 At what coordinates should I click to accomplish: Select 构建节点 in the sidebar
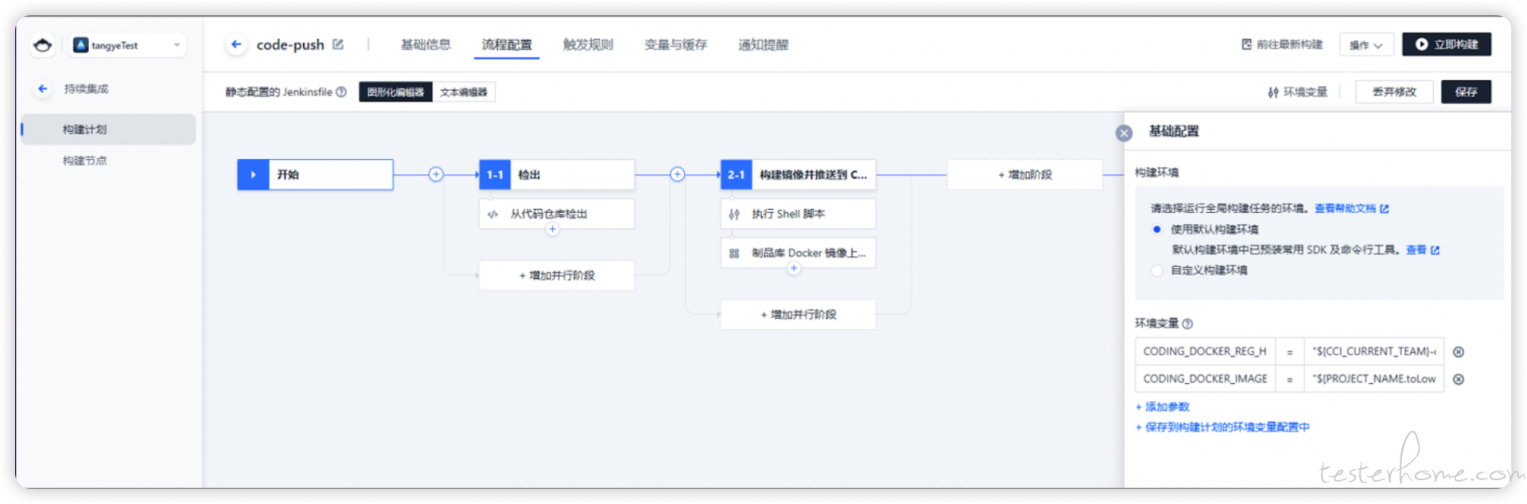pyautogui.click(x=84, y=161)
